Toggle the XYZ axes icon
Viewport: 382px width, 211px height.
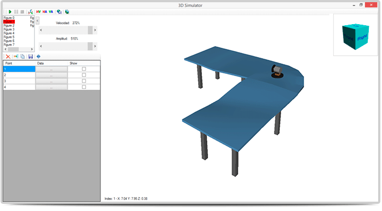30,12
